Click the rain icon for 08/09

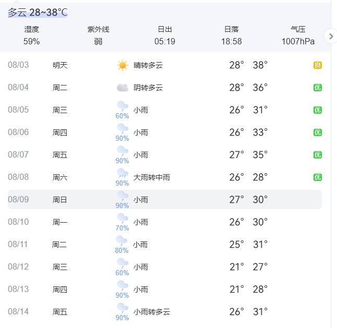click(123, 196)
